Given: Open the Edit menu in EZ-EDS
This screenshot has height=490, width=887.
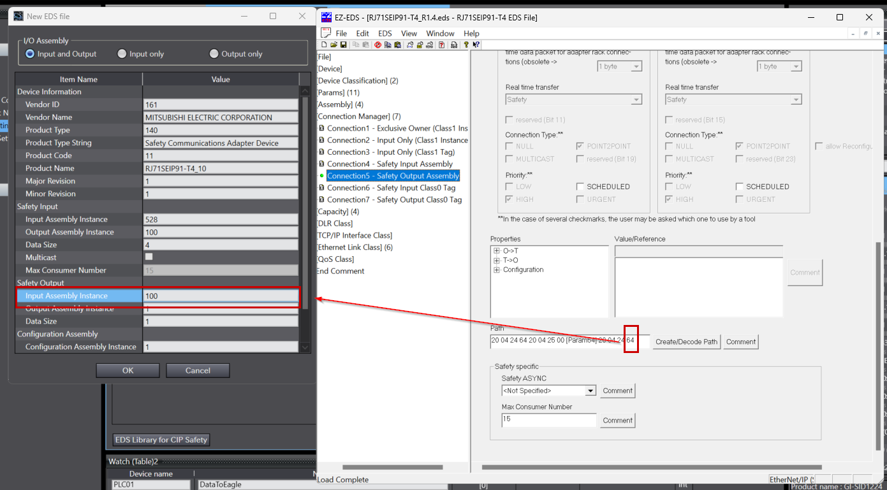Looking at the screenshot, I should pyautogui.click(x=363, y=33).
